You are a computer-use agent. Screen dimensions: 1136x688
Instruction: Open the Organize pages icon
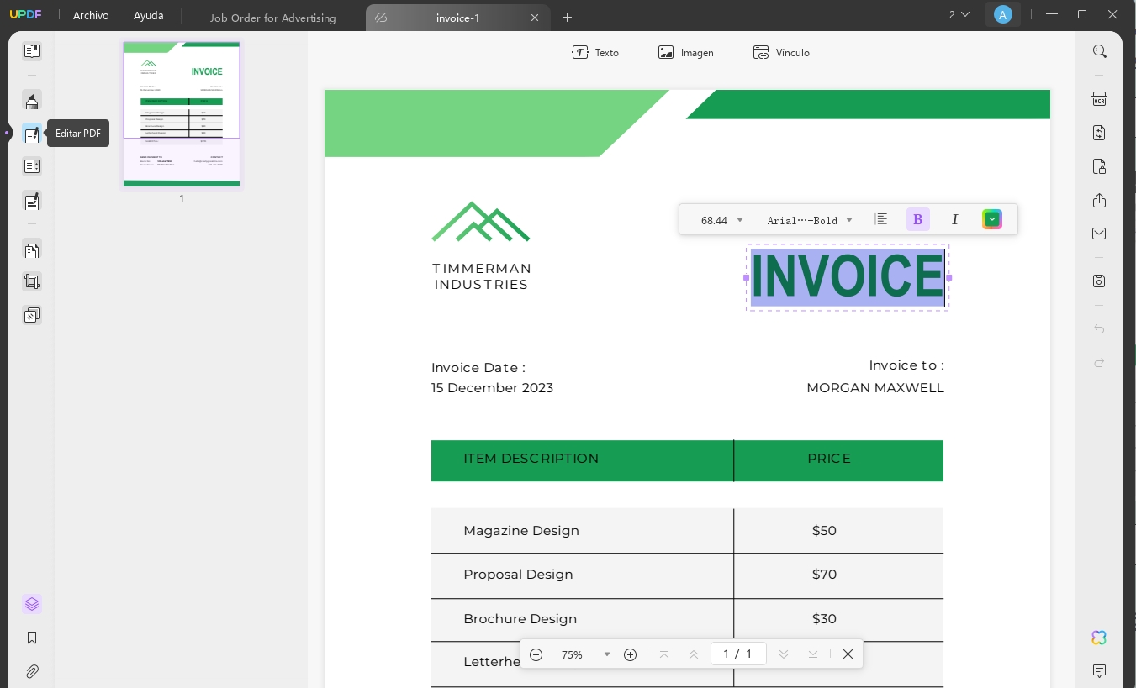point(32,249)
